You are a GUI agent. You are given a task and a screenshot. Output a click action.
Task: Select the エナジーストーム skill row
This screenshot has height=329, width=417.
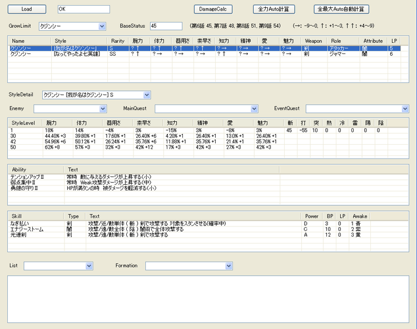(189, 229)
